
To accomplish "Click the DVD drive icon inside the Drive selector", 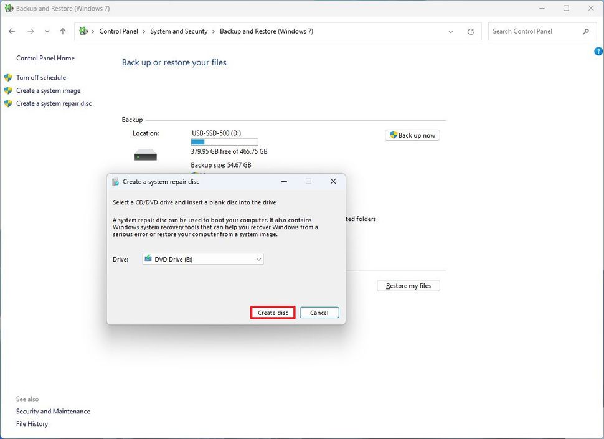I will pos(149,258).
